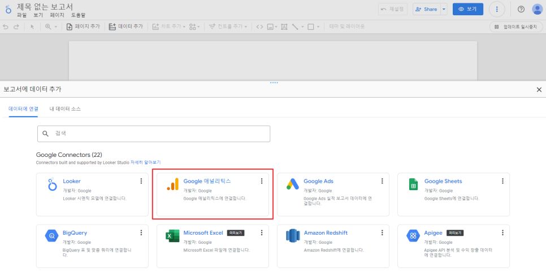
Task: Click the blue 보기 button
Action: [467, 10]
